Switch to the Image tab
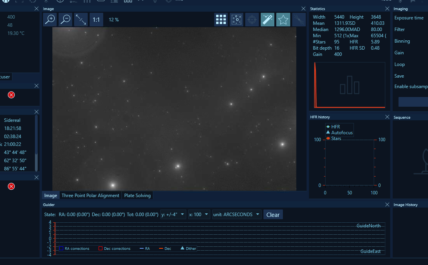Screen dimensions: 428x265 (50, 196)
